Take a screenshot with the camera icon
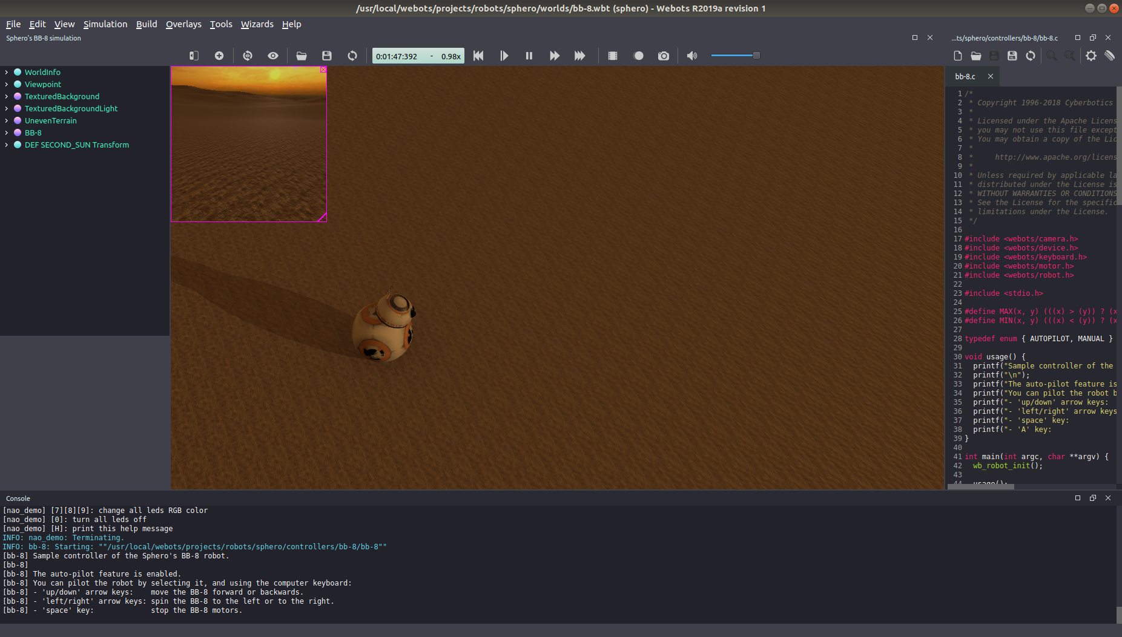This screenshot has width=1122, height=637. click(x=664, y=56)
